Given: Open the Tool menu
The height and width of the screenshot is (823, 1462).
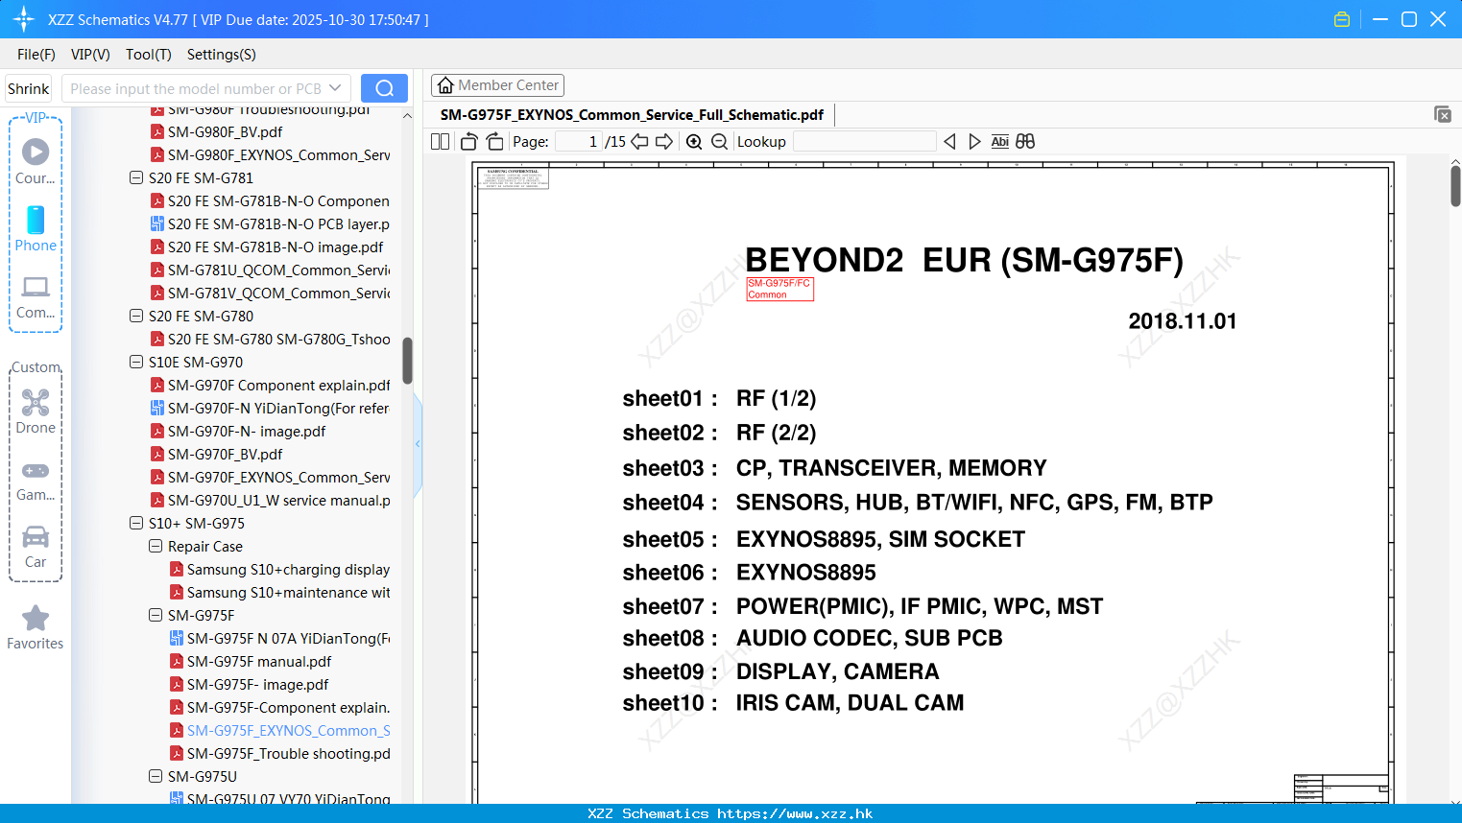Looking at the screenshot, I should point(149,55).
